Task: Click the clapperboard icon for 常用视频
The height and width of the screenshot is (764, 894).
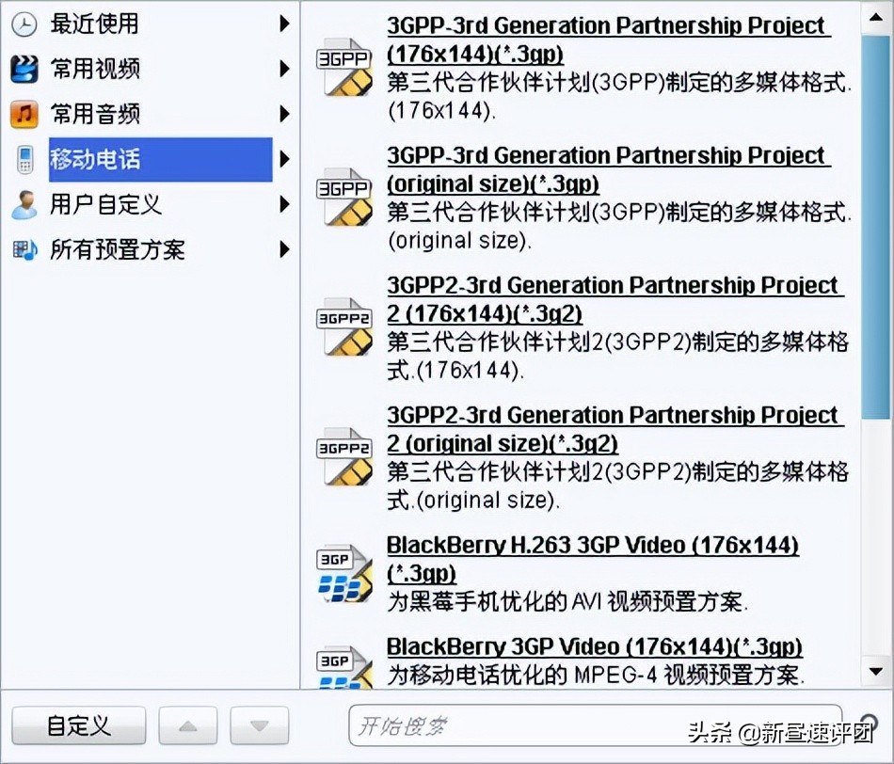Action: coord(24,69)
